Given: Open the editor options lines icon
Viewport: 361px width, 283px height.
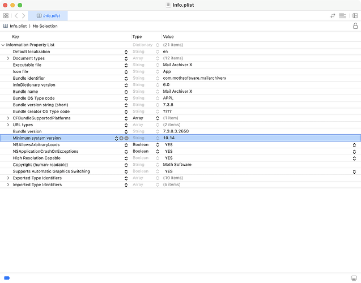Looking at the screenshot, I should click(342, 16).
